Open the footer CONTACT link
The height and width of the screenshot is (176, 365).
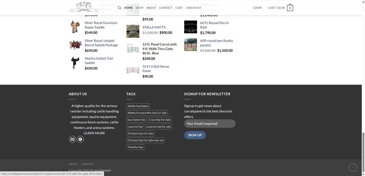tap(88, 164)
